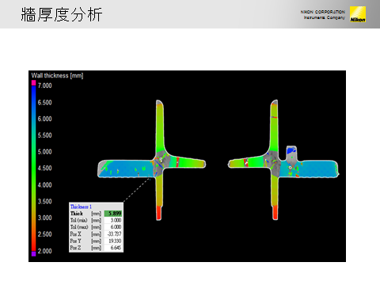Click the purple swatch below the color scale
The height and width of the screenshot is (285, 380).
click(33, 254)
